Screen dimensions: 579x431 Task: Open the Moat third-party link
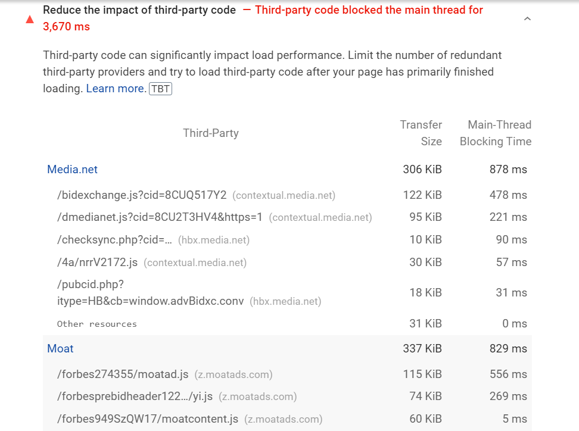coord(60,349)
